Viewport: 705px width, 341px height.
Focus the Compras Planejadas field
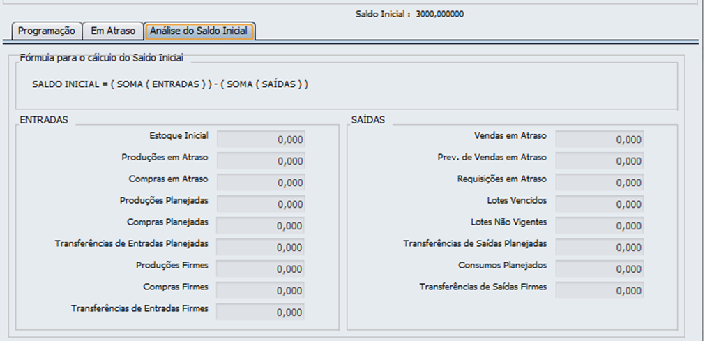(x=261, y=226)
